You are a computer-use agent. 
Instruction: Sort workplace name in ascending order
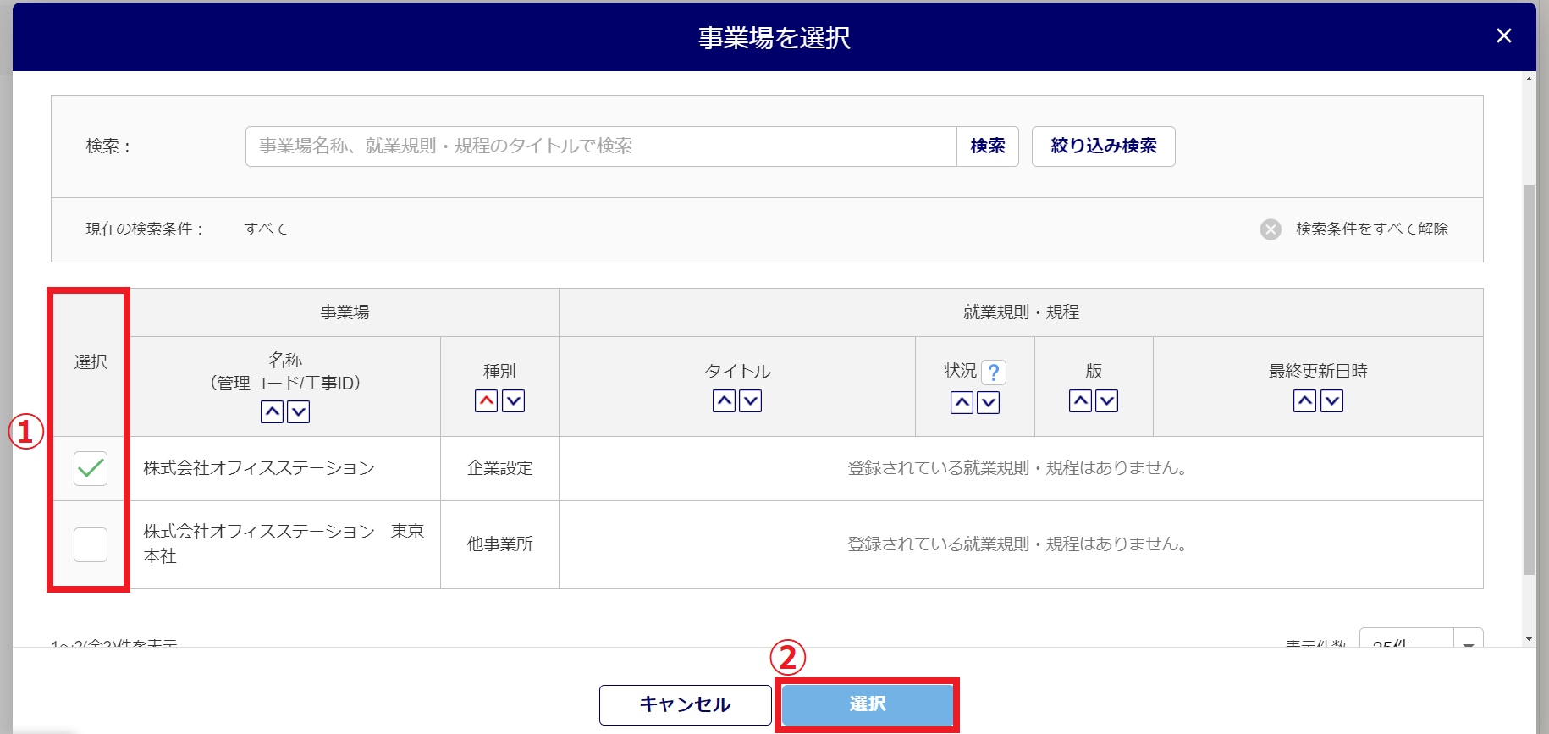[272, 412]
